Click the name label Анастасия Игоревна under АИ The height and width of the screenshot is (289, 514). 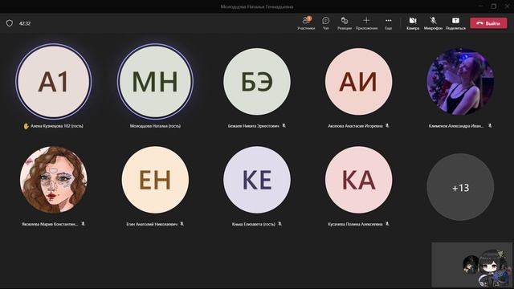pyautogui.click(x=355, y=126)
